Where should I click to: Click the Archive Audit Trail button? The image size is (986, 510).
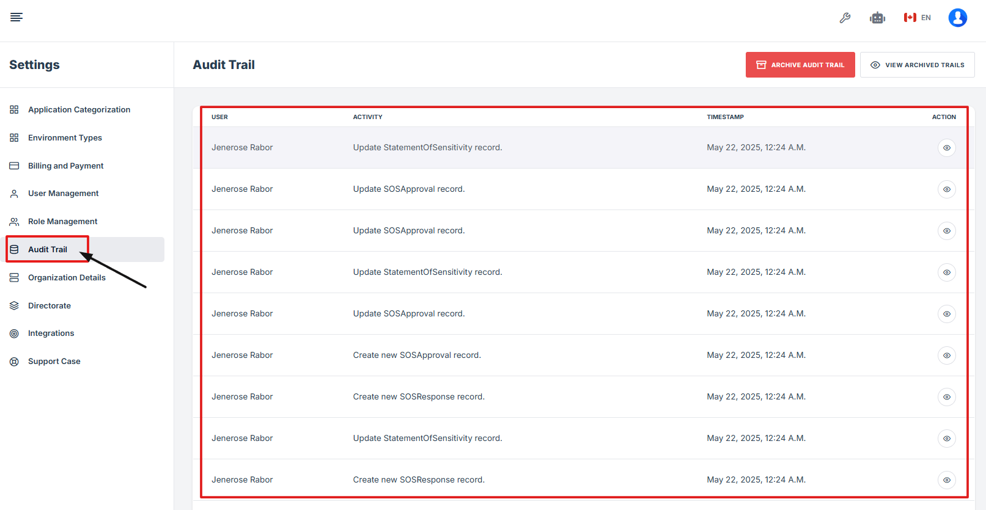(800, 65)
